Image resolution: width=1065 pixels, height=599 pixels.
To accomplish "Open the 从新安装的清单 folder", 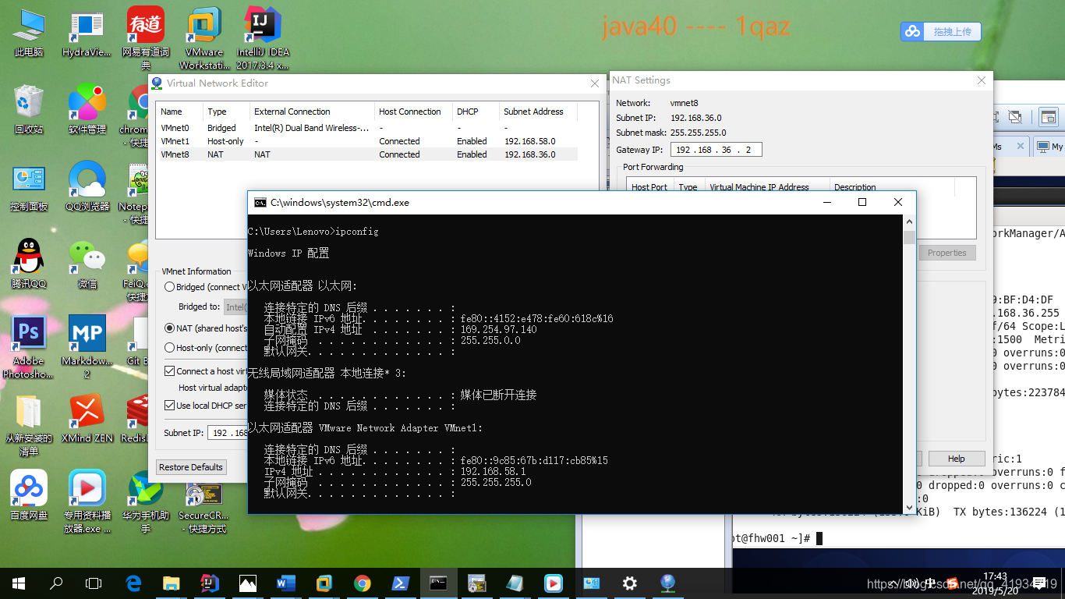I will coord(29,425).
